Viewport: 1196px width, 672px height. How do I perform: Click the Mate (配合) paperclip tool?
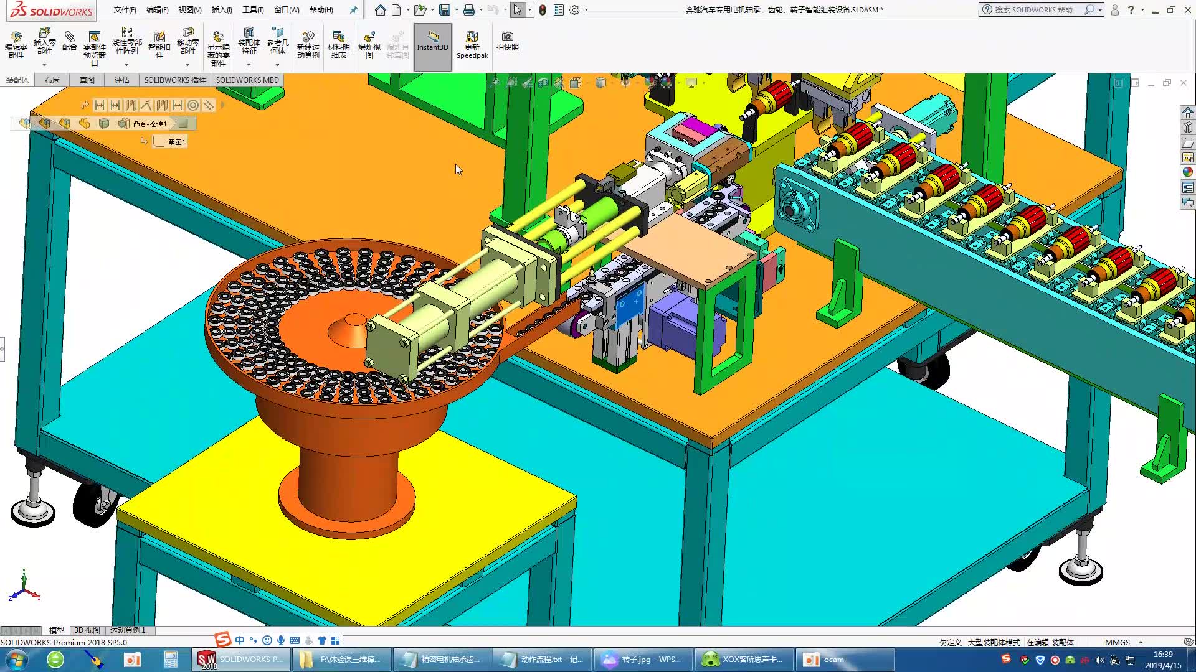point(70,41)
